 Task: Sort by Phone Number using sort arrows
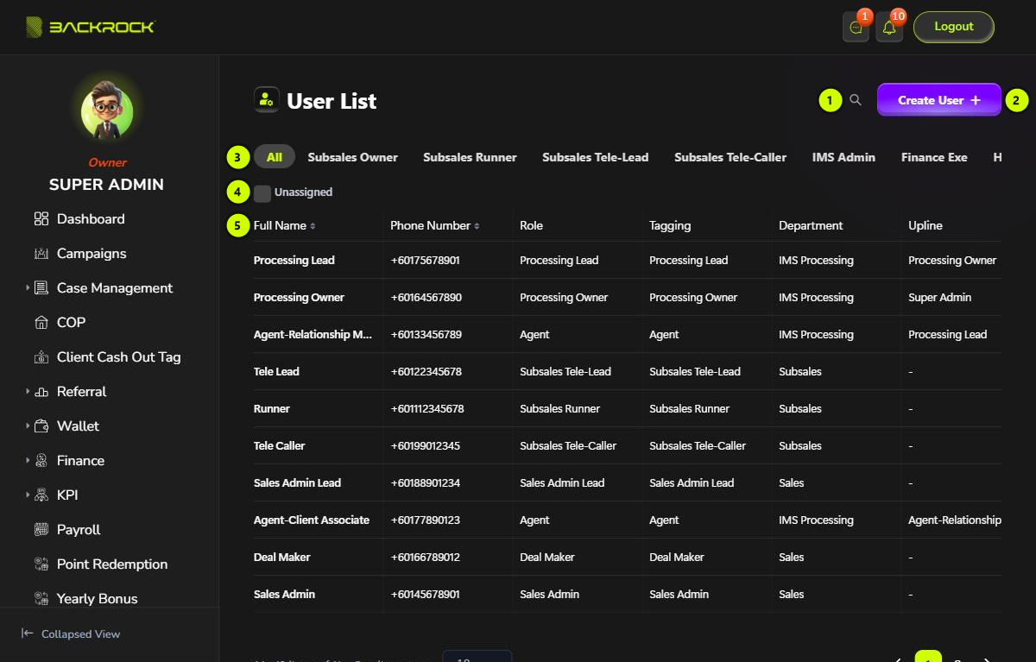pyautogui.click(x=477, y=226)
